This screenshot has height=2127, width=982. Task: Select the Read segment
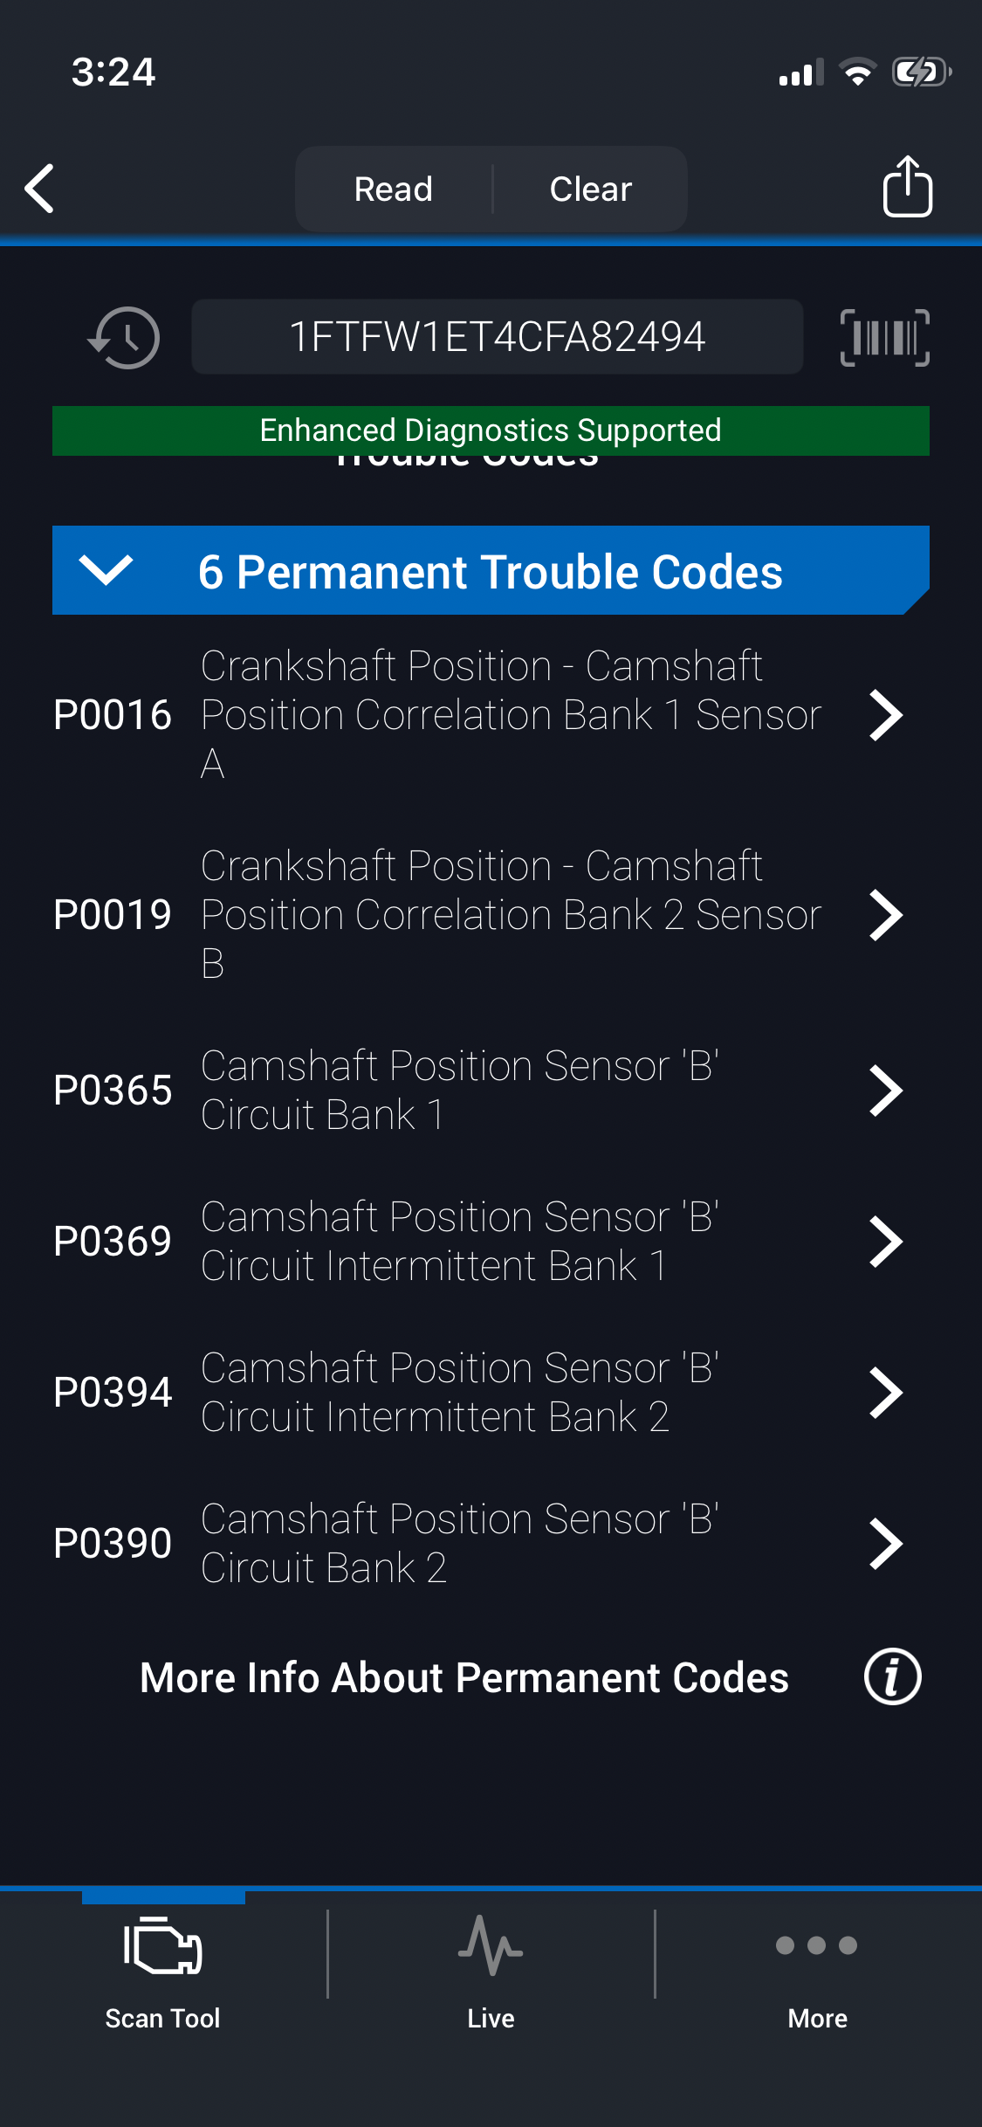click(x=394, y=189)
